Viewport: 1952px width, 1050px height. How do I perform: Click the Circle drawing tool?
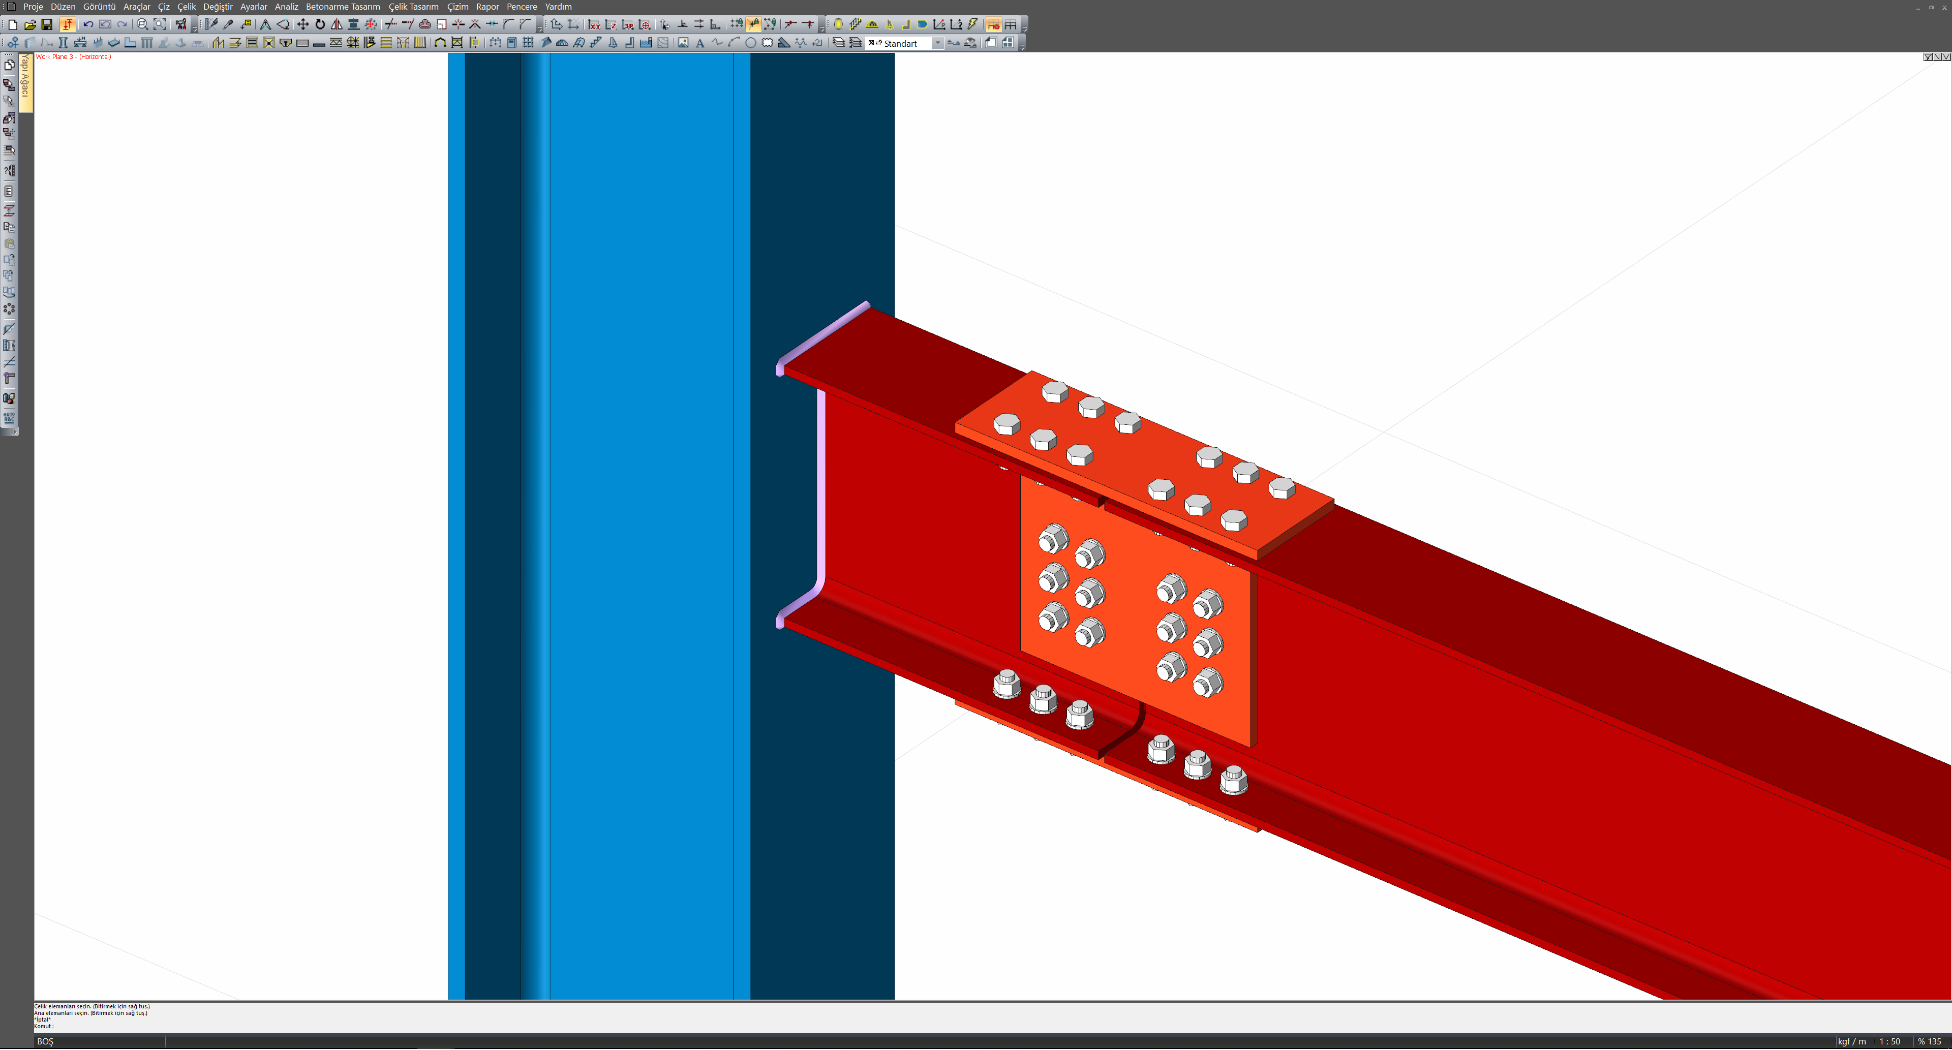pos(750,43)
